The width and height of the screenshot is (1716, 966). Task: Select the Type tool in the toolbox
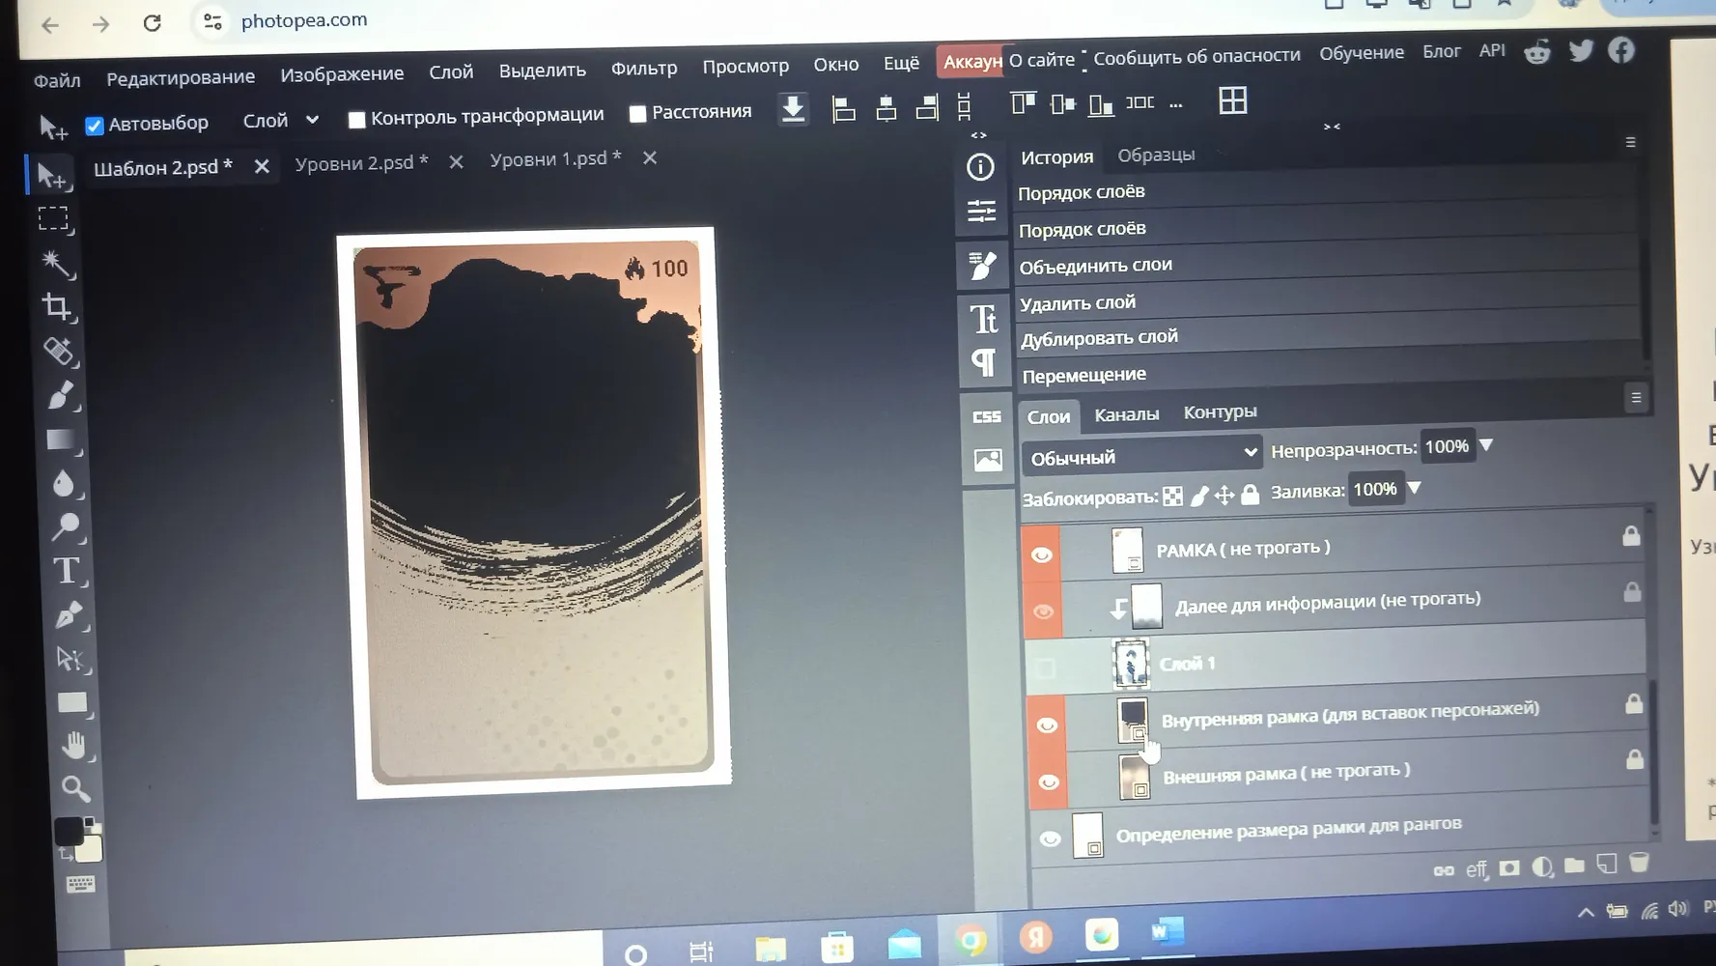click(67, 571)
